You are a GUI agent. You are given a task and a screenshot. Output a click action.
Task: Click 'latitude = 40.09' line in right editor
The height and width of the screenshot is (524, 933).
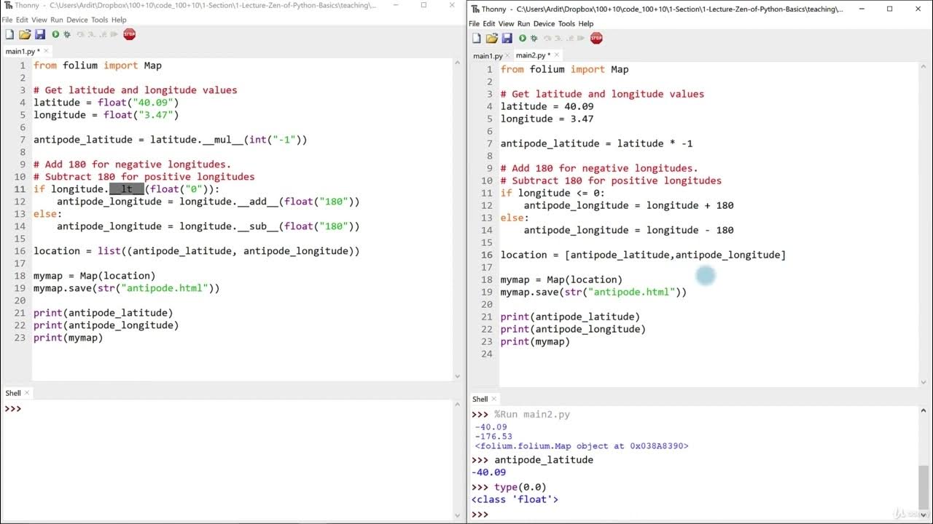coord(547,106)
